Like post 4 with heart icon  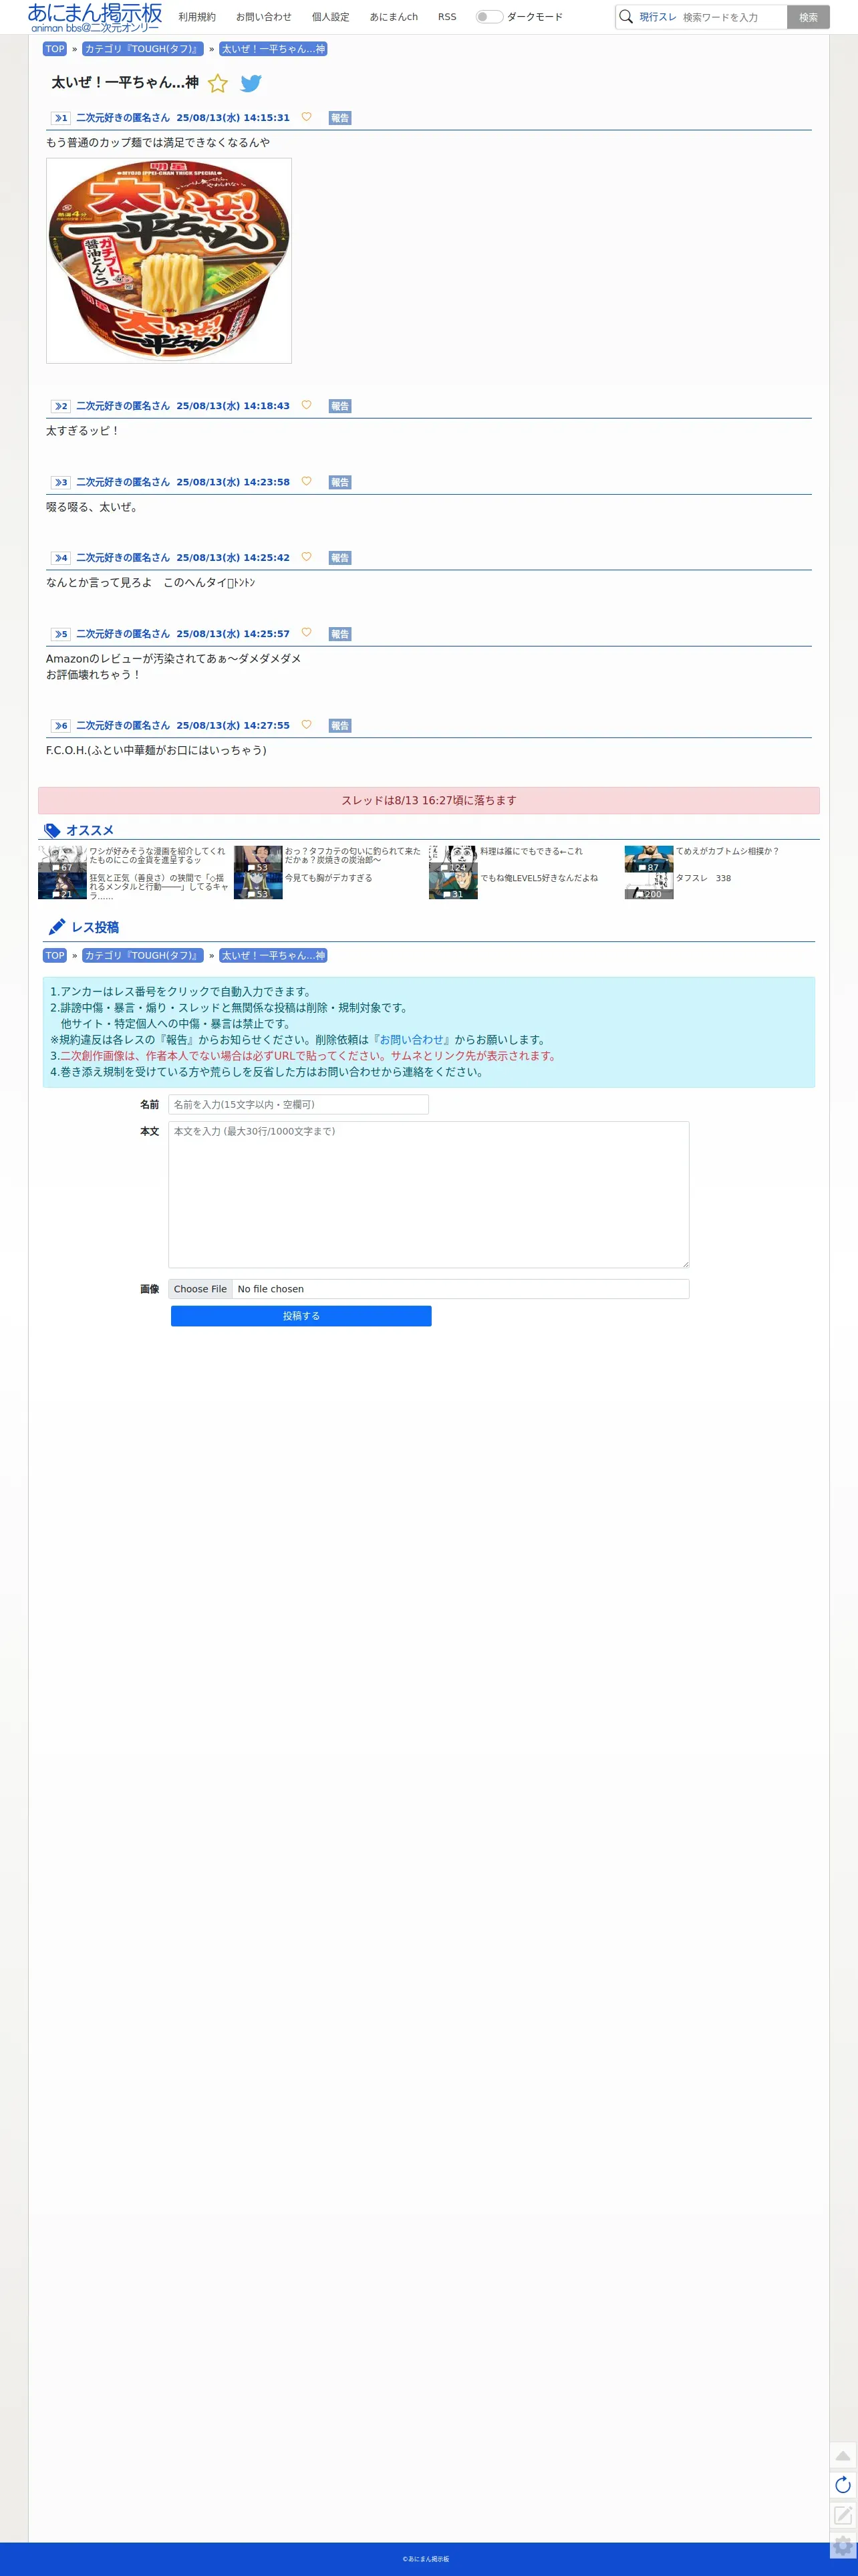point(306,557)
